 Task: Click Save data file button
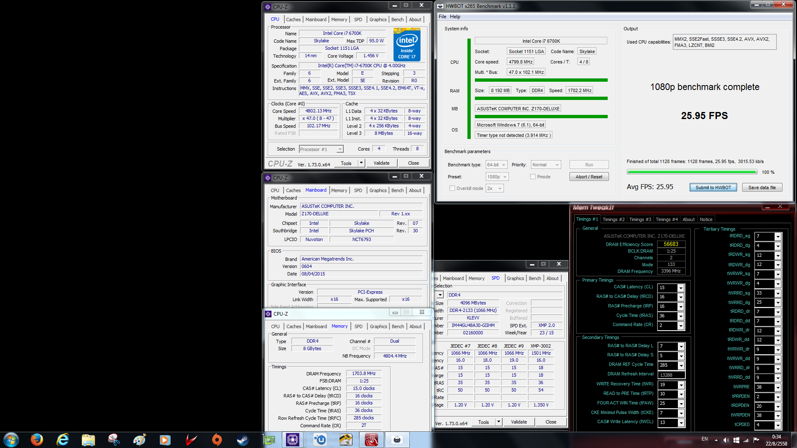(762, 187)
